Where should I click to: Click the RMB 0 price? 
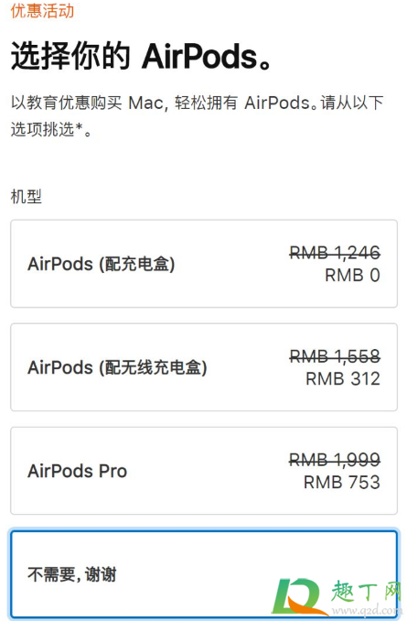(352, 276)
